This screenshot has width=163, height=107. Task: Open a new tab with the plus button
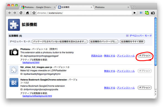pyautogui.click(x=133, y=7)
